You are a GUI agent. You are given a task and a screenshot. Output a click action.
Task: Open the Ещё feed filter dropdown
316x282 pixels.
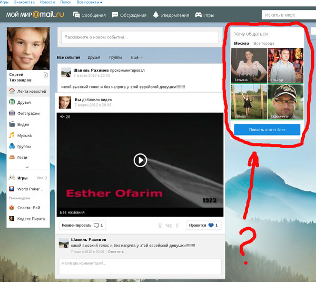pyautogui.click(x=137, y=57)
